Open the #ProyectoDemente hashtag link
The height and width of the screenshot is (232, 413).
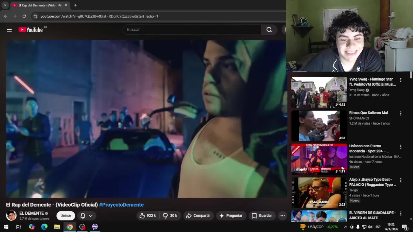tap(121, 205)
